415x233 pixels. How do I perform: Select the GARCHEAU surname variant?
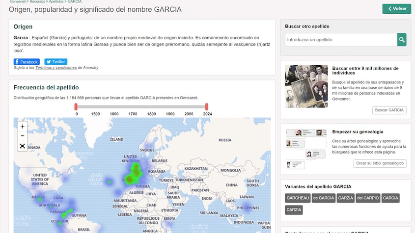pyautogui.click(x=297, y=198)
